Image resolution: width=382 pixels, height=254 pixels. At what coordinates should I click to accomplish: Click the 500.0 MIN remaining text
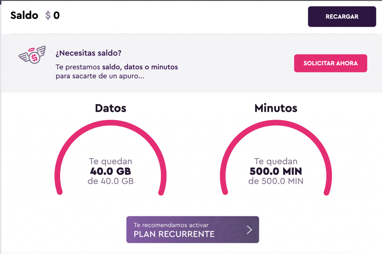(276, 172)
